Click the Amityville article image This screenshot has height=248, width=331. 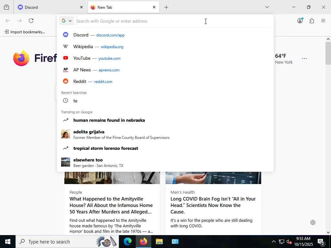[x=112, y=178]
